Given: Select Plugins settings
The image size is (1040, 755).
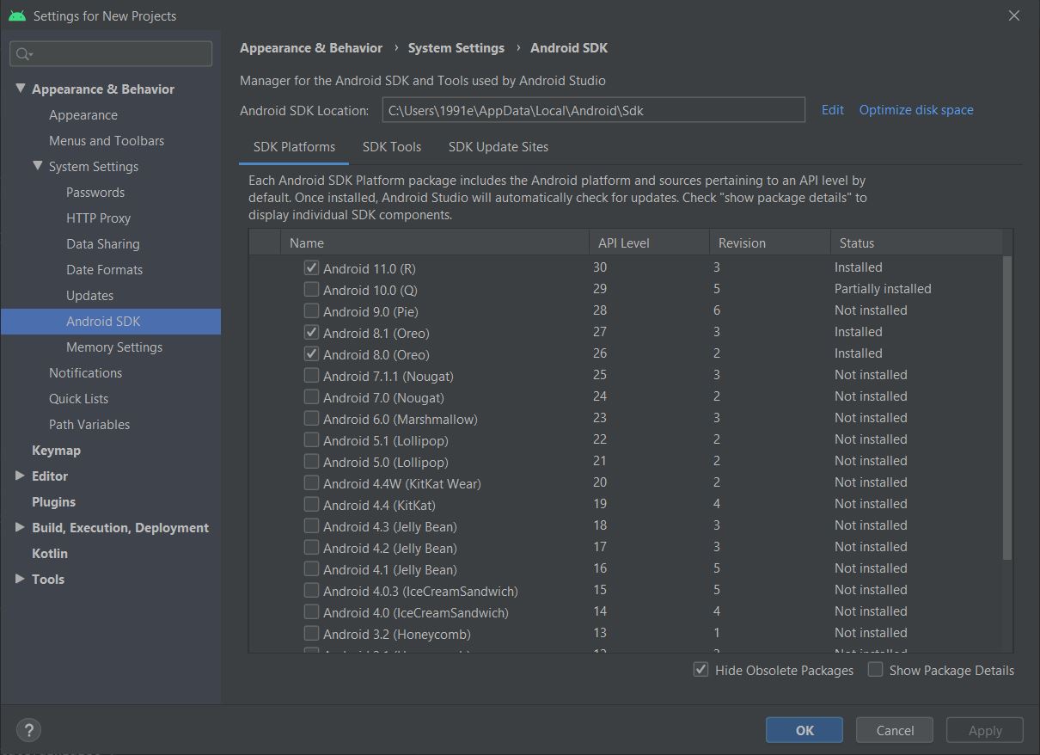Looking at the screenshot, I should 53,502.
